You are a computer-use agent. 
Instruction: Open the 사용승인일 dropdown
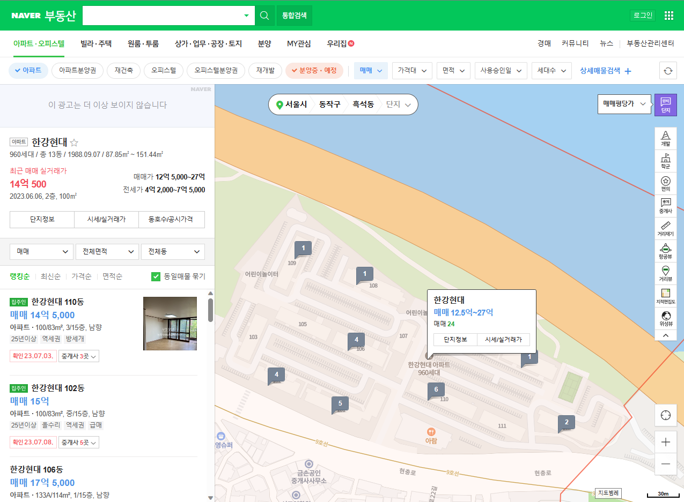point(501,70)
